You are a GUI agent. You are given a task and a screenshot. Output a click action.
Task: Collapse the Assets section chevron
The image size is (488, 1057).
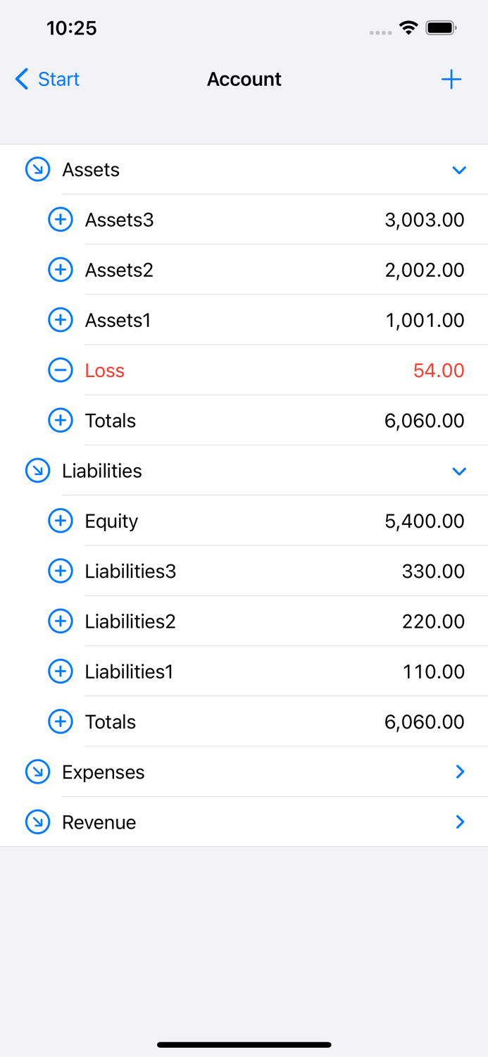459,170
